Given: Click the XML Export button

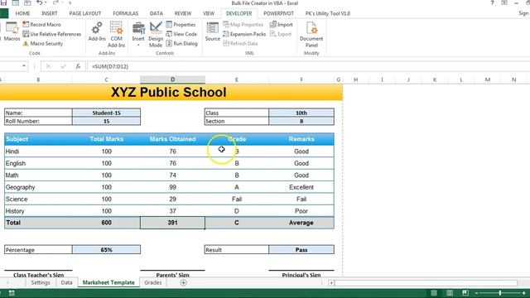Looking at the screenshot, I should (281, 34).
